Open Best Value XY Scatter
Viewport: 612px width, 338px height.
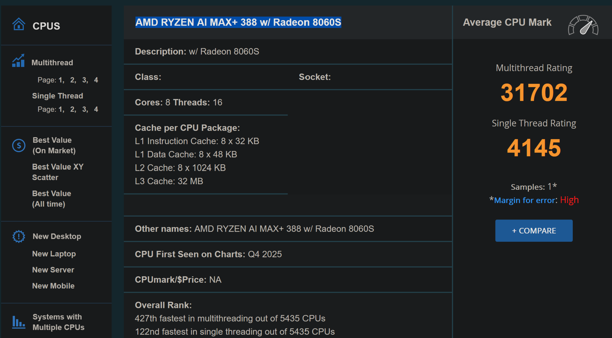pyautogui.click(x=58, y=172)
